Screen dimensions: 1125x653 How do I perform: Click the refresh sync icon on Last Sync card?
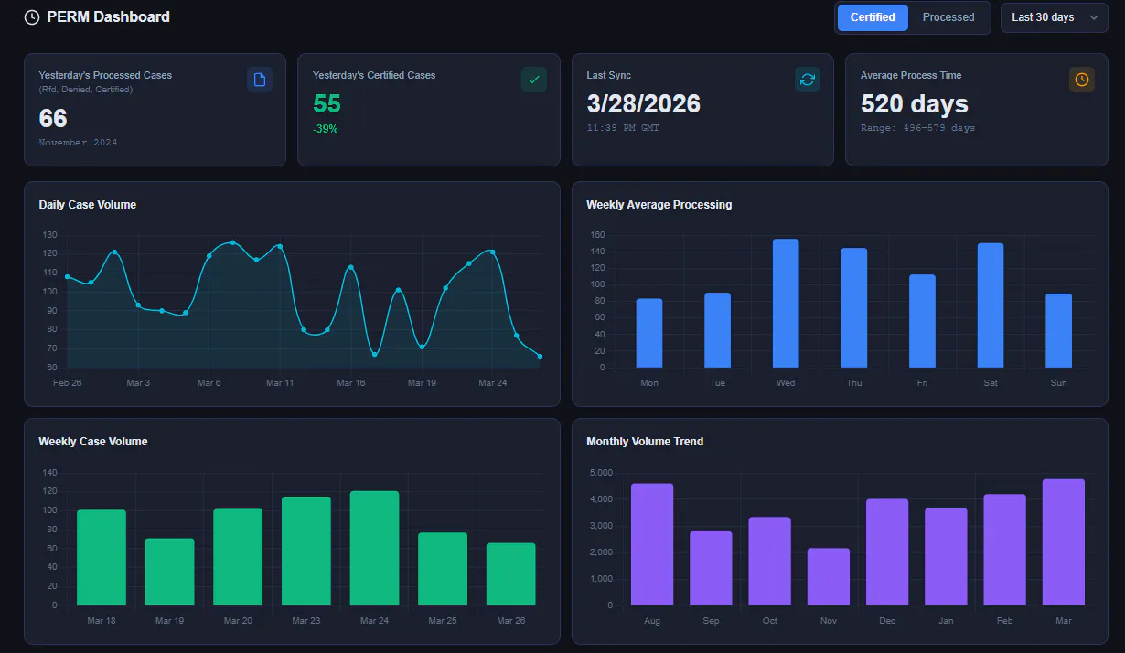point(808,80)
